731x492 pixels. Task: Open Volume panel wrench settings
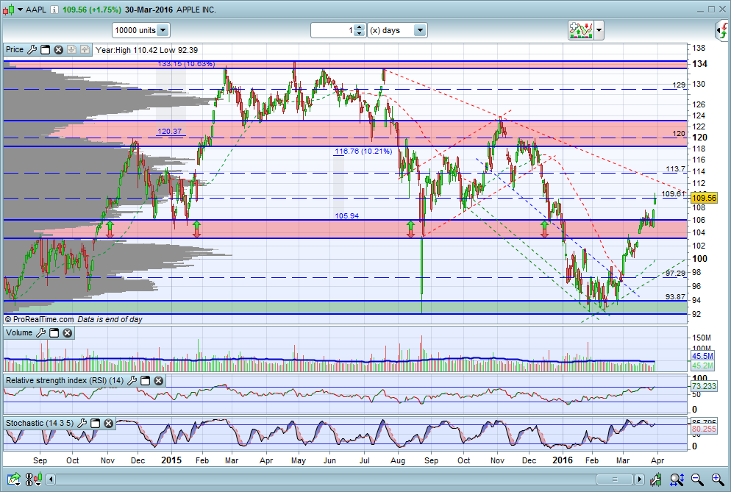pyautogui.click(x=41, y=332)
